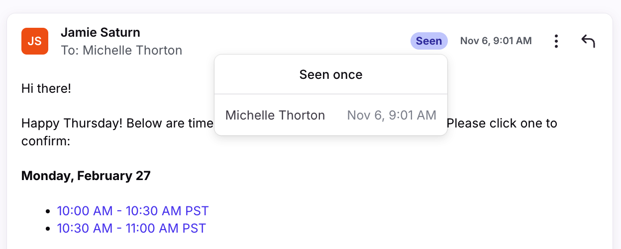Toggle the Seen status badge
This screenshot has width=621, height=249.
(428, 41)
